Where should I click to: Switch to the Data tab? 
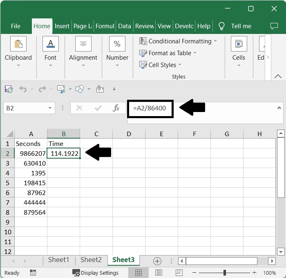click(124, 26)
